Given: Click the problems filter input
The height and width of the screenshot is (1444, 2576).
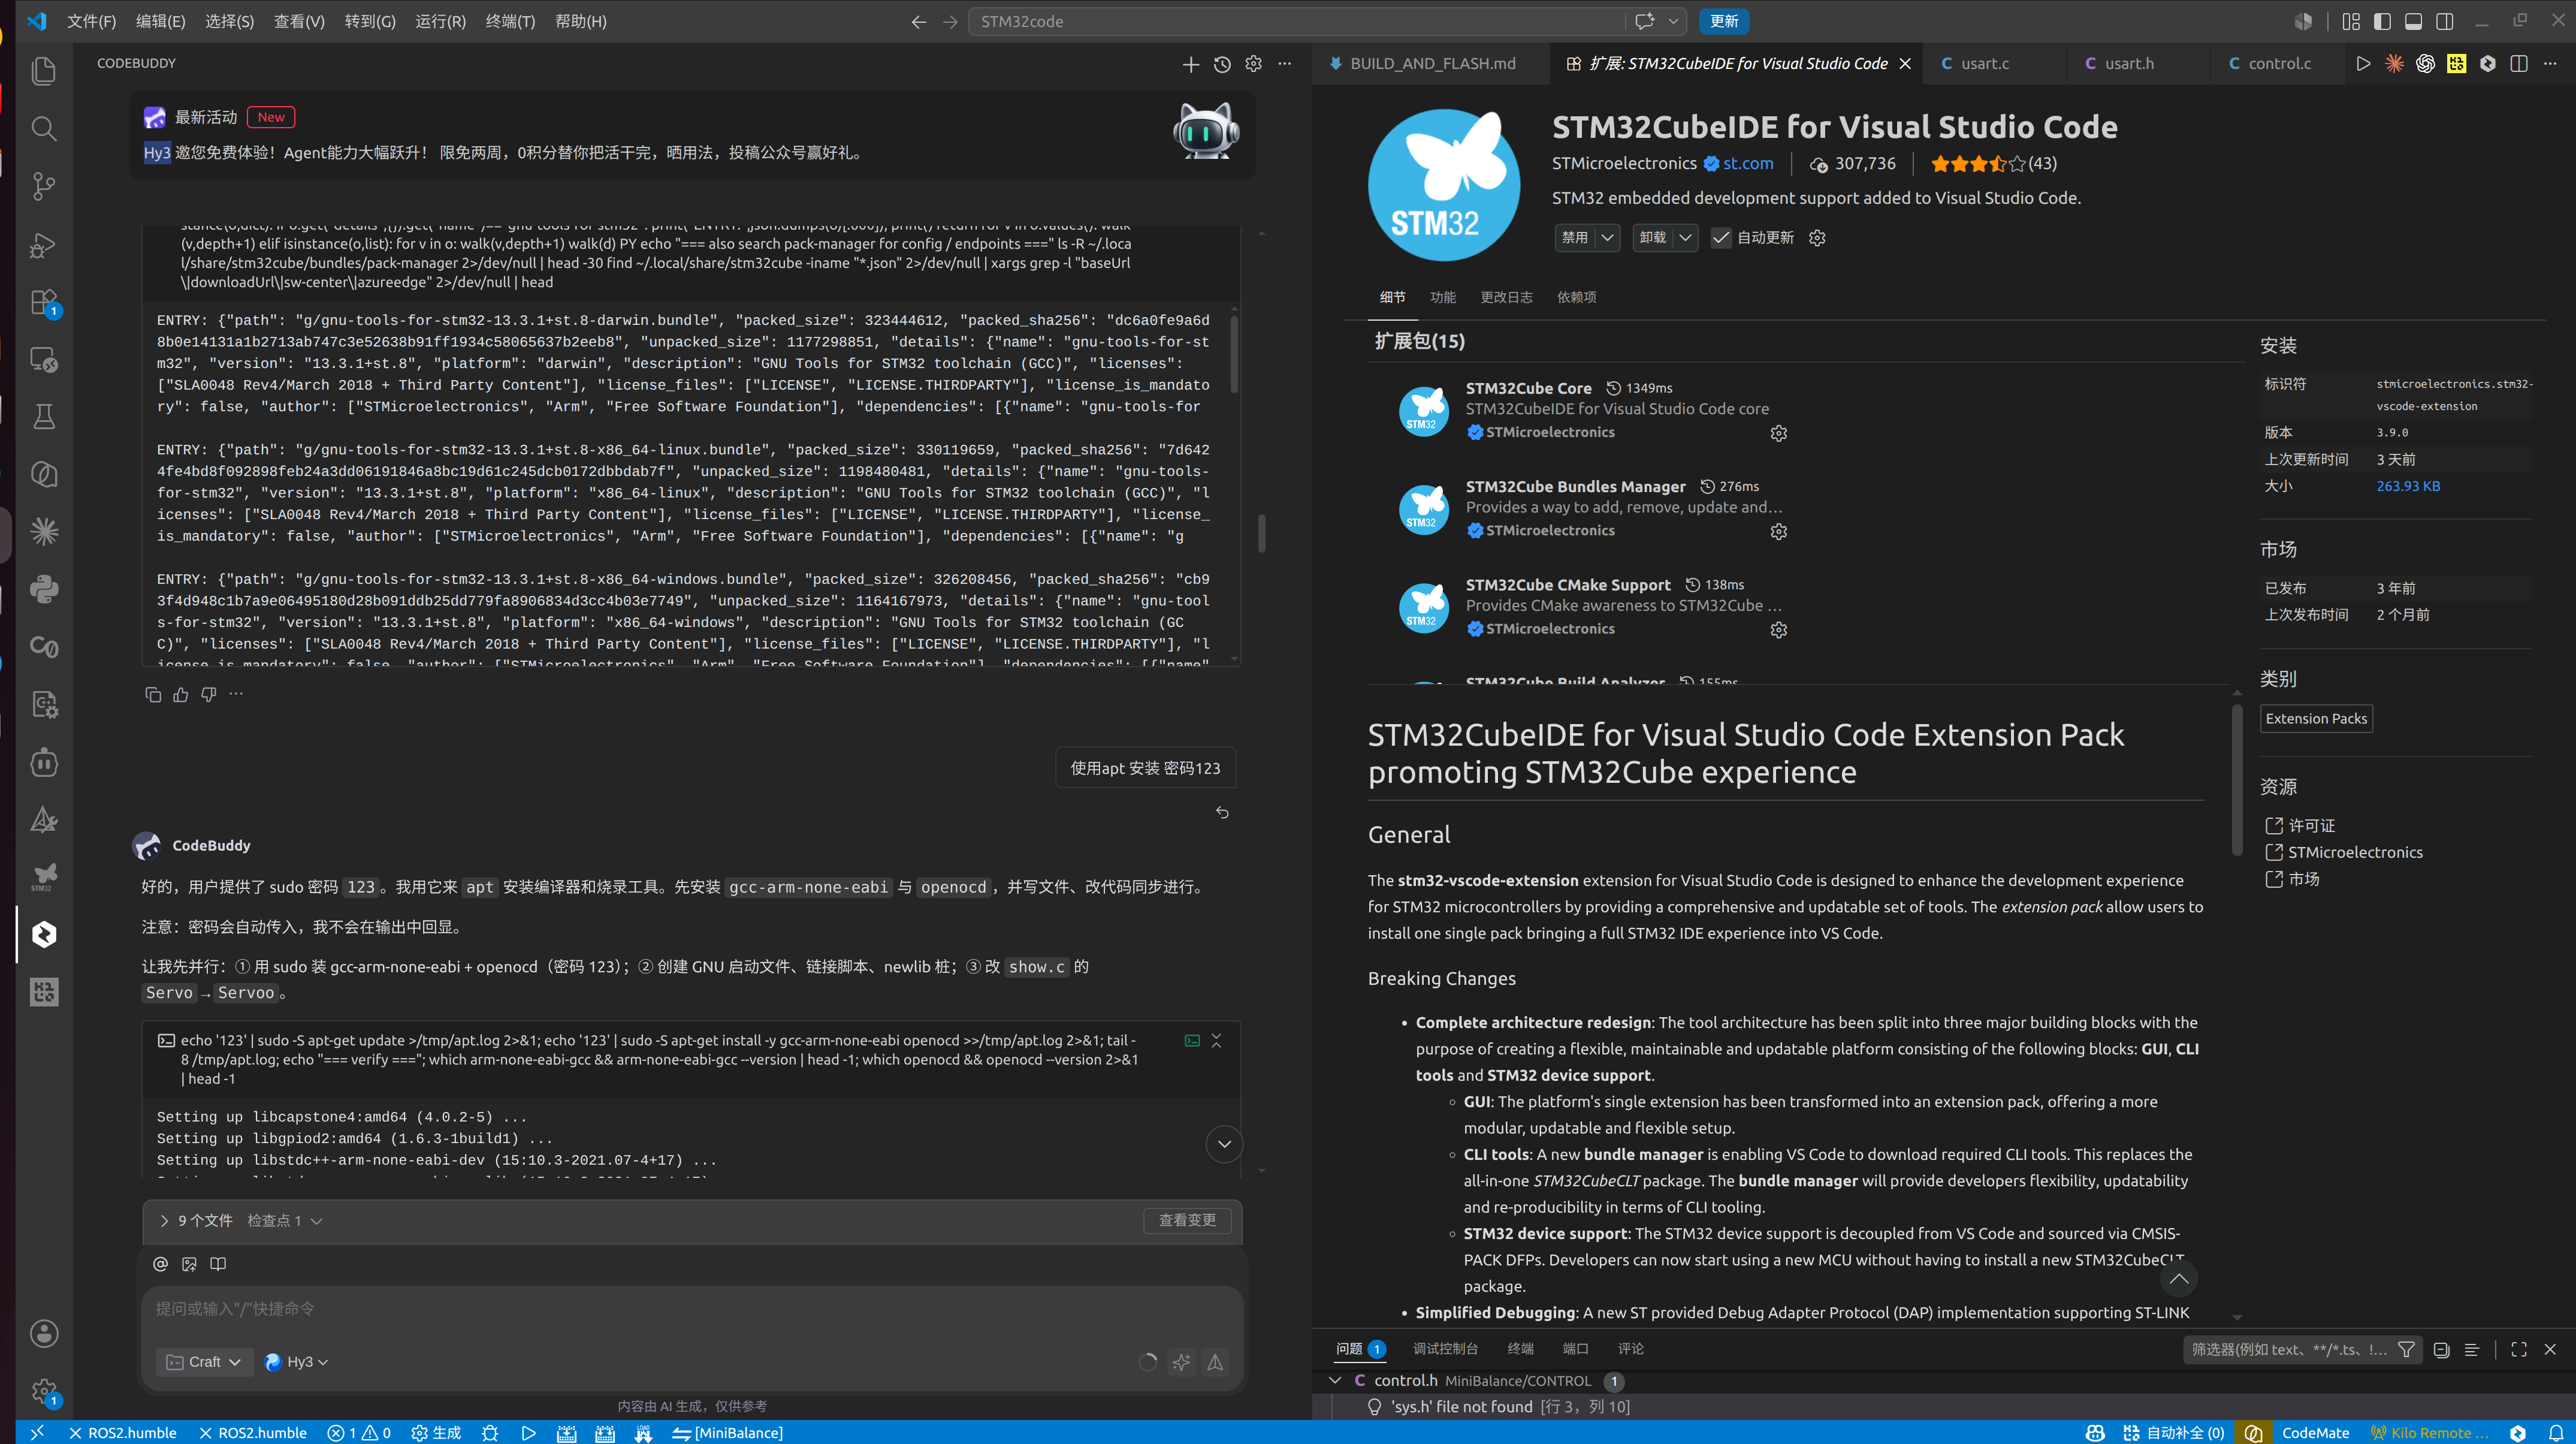Looking at the screenshot, I should click(2289, 1350).
